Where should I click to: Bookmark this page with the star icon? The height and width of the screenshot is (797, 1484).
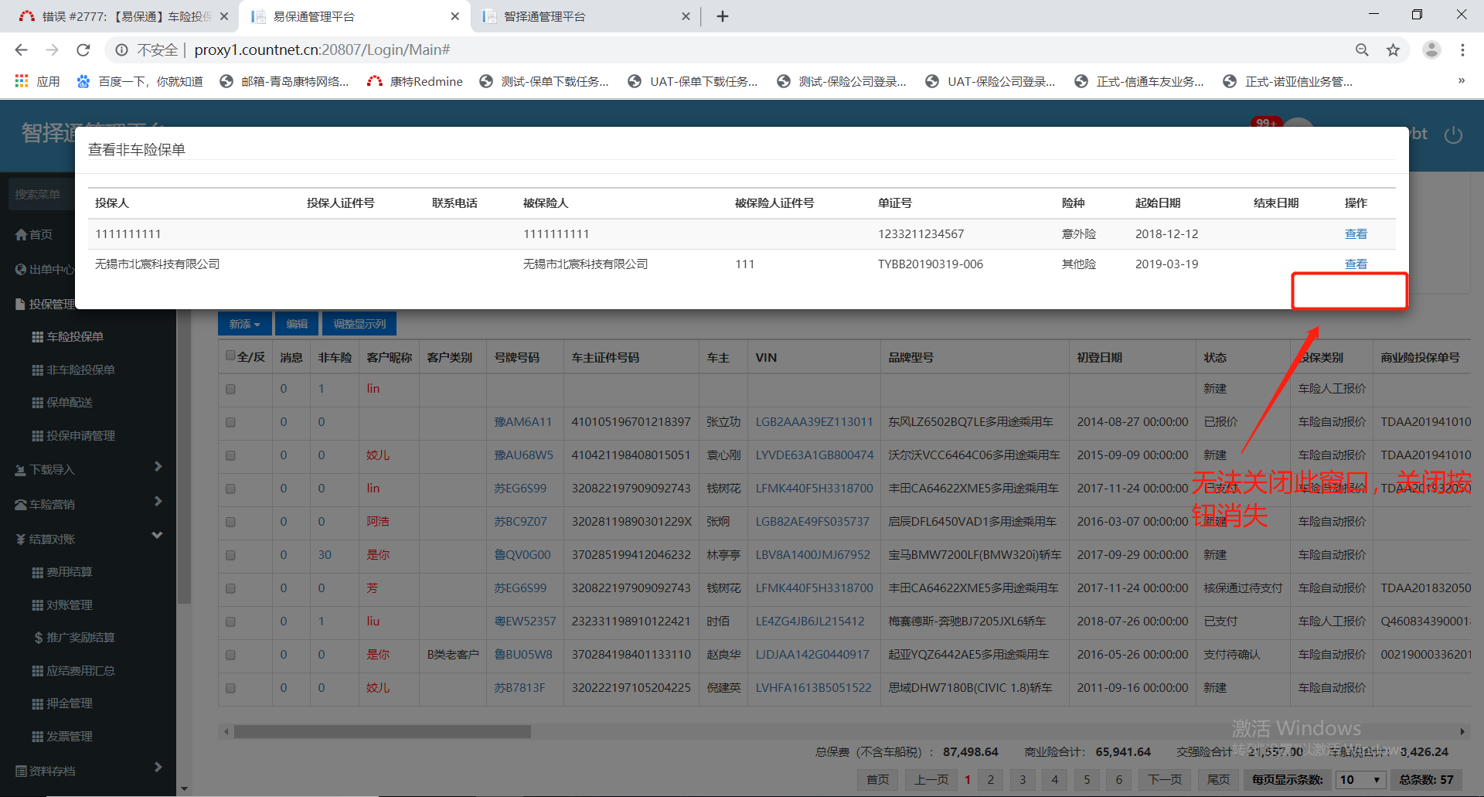point(1393,50)
